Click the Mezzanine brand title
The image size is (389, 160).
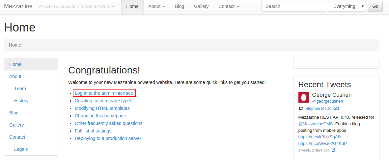tap(18, 6)
